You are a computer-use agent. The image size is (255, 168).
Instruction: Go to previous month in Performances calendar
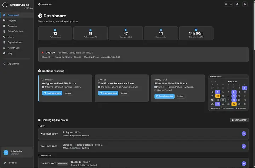[211, 82]
